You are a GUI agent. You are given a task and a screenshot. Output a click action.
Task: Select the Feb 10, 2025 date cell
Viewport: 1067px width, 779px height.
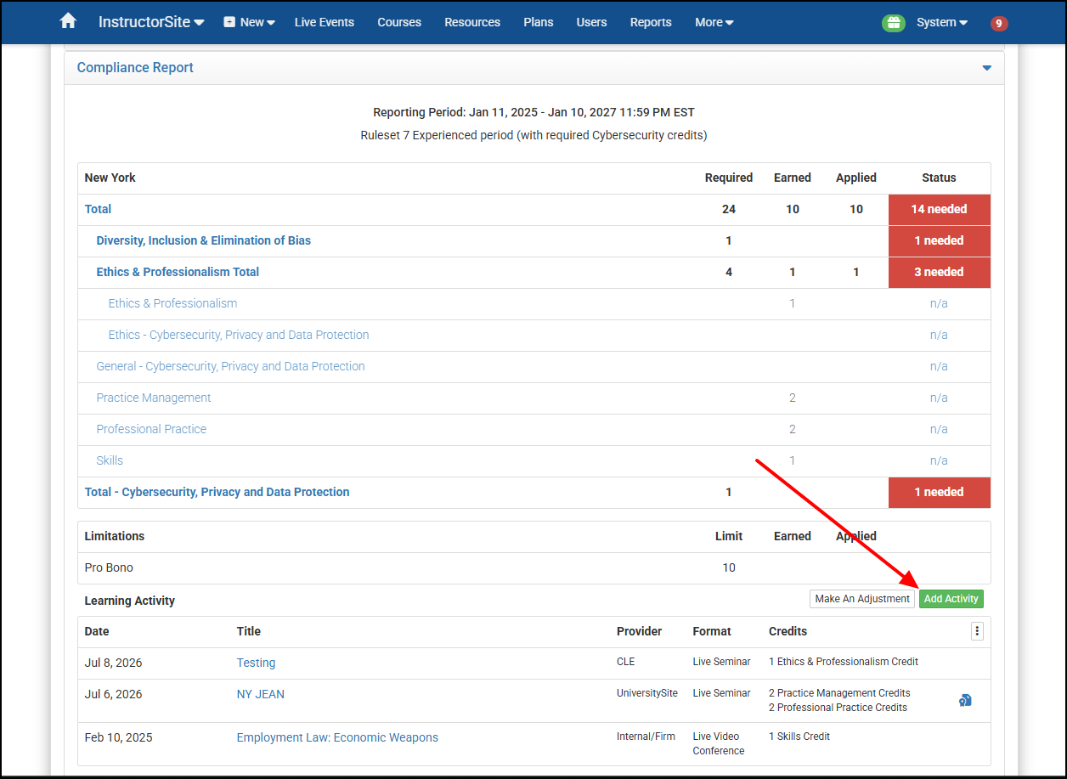pyautogui.click(x=118, y=737)
